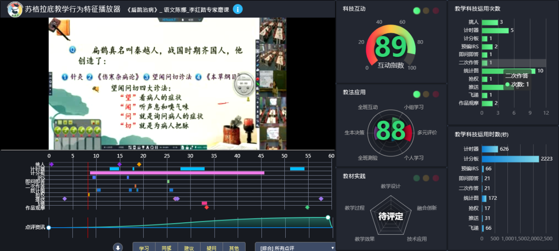The height and width of the screenshot is (251, 559).
Task: Click the pink 计分板 bar on the timeline
Action: [x=177, y=173]
